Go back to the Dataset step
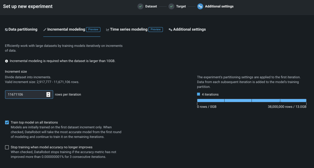The width and height of the screenshot is (314, 168). [x=151, y=6]
